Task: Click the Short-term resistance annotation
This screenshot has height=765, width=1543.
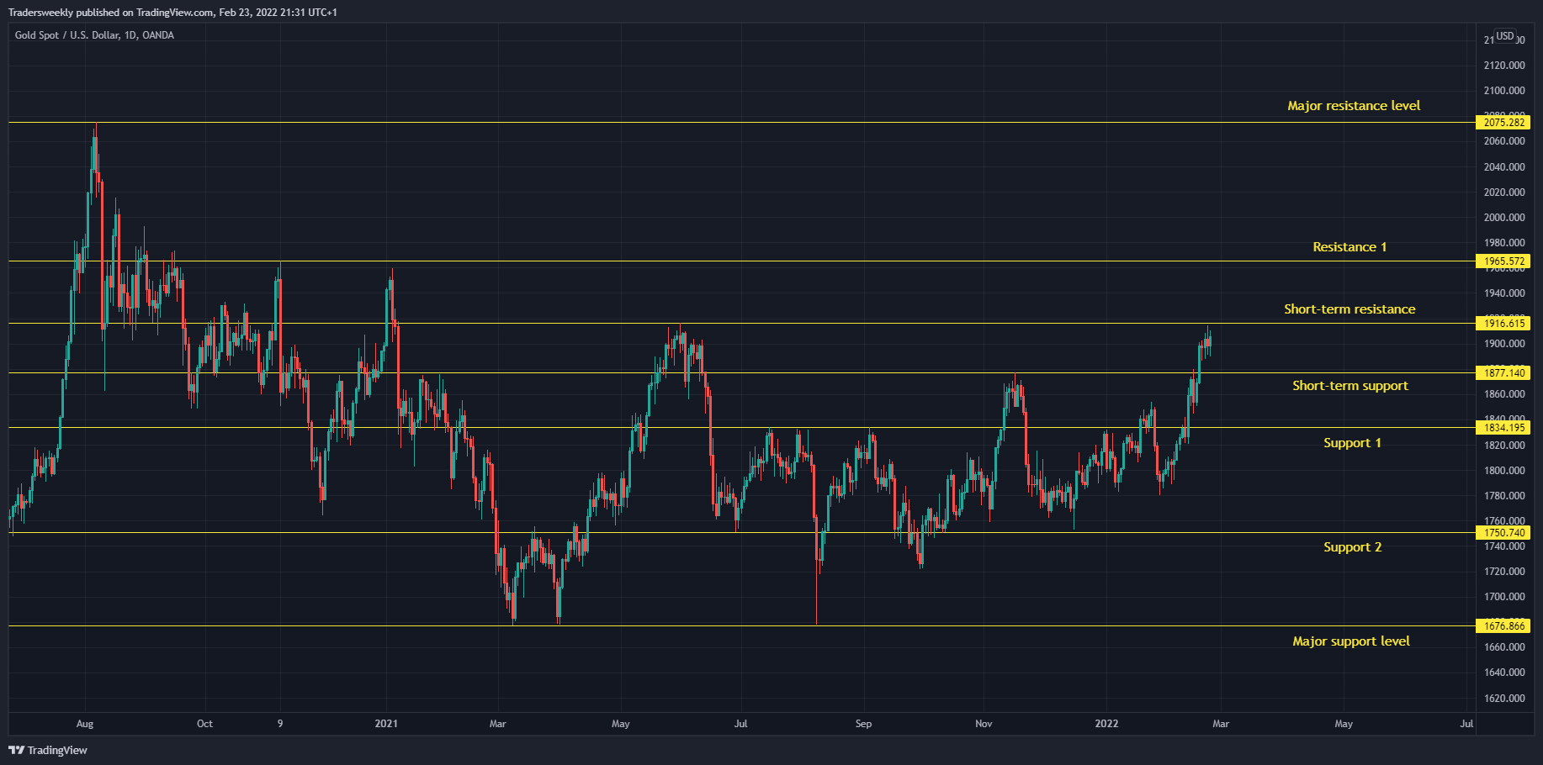Action: coord(1349,309)
